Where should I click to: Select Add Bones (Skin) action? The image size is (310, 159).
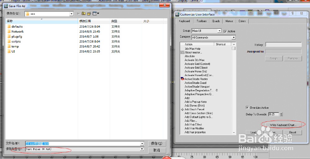pyautogui.click(x=195, y=106)
